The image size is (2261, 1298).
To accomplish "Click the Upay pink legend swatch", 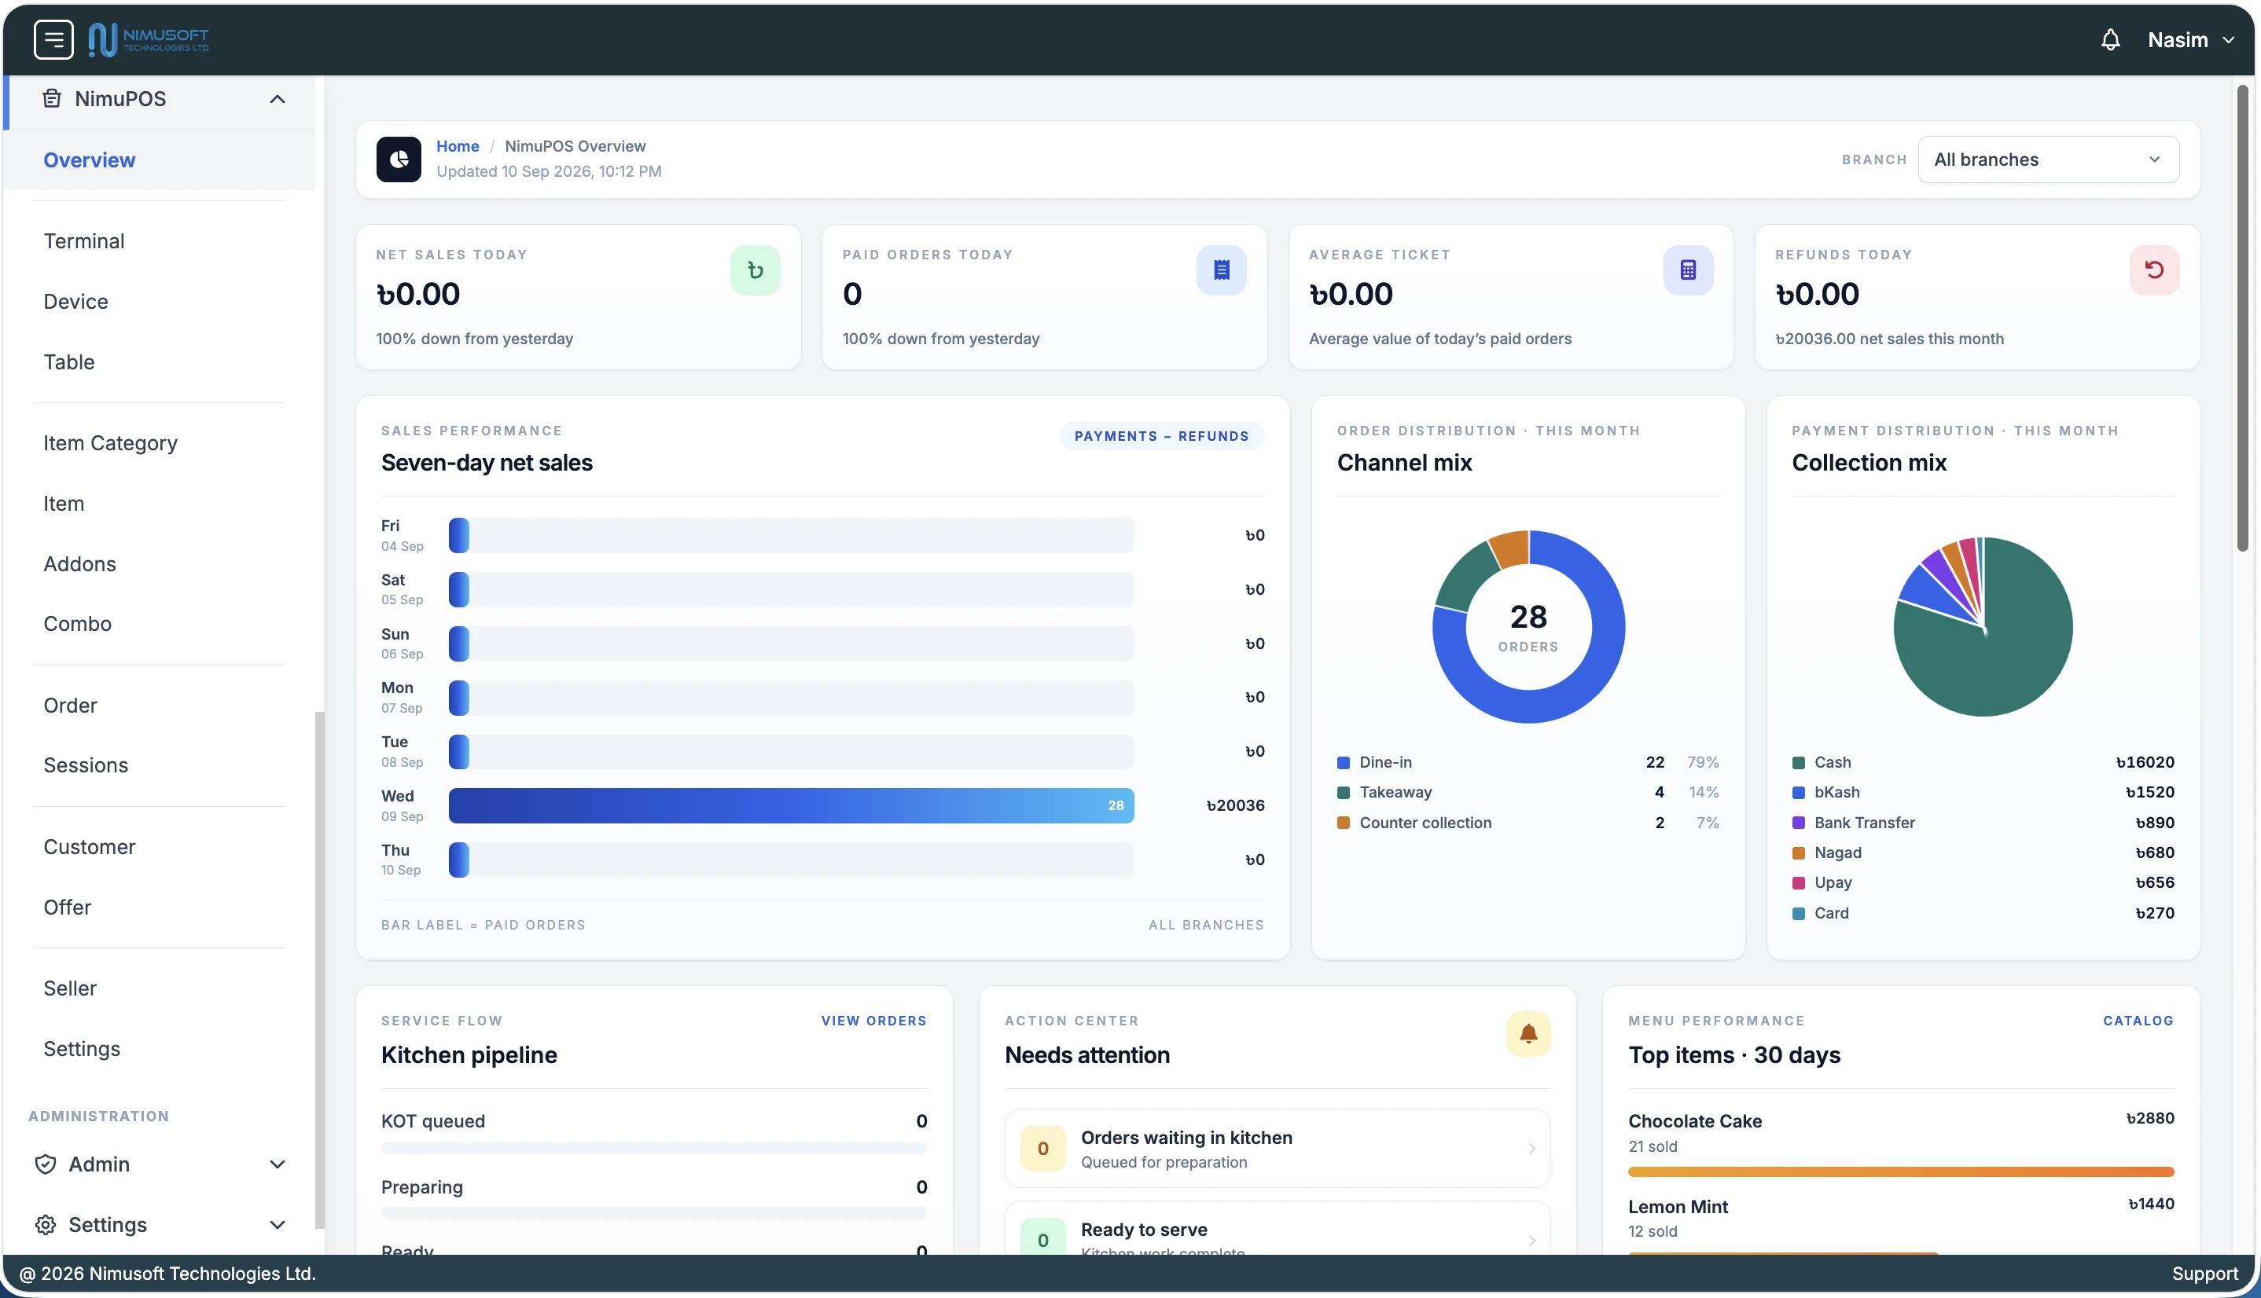I will 1798,882.
